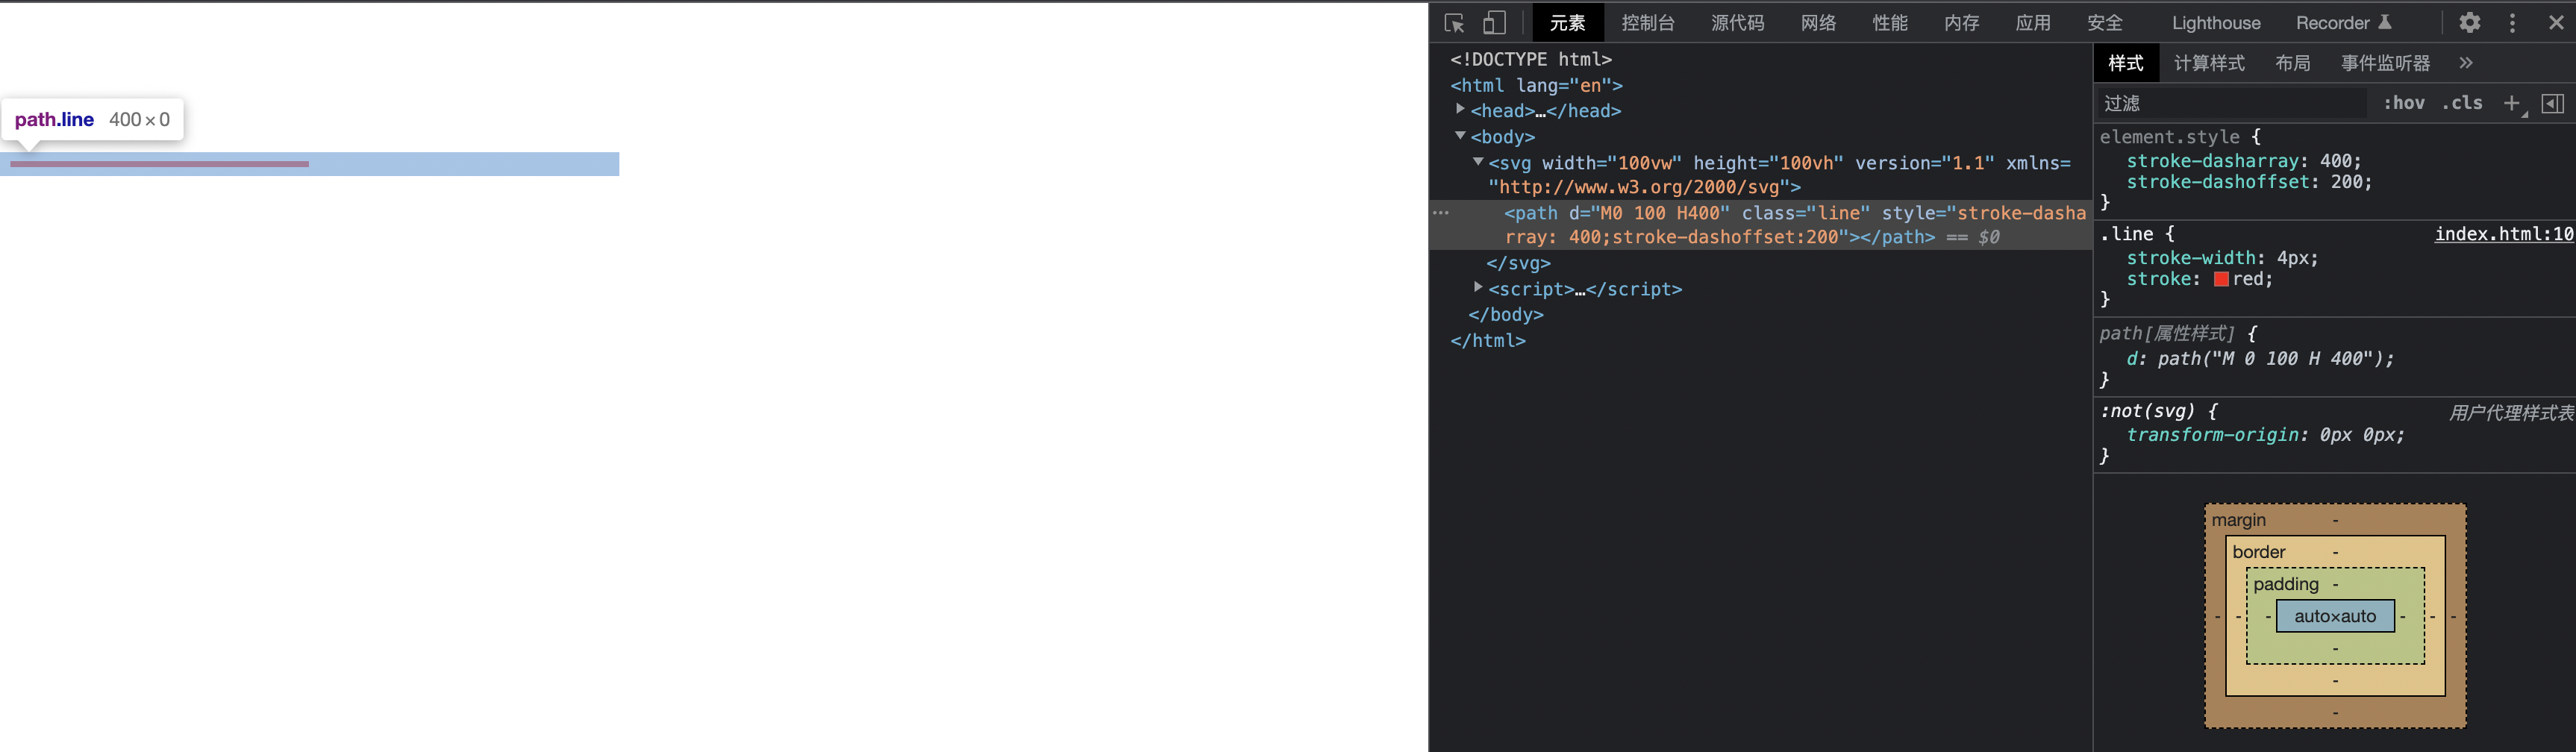Close the DevTools panel
This screenshot has height=752, width=2576.
tap(2556, 23)
